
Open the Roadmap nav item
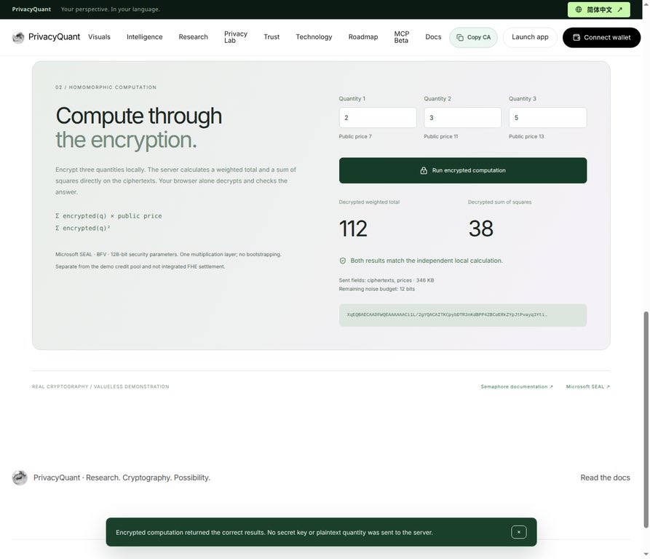(x=363, y=37)
